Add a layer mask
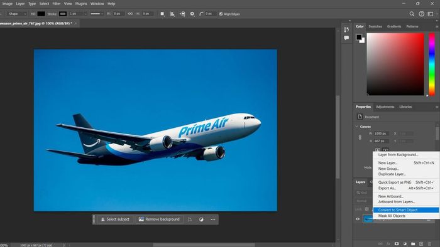This screenshot has height=247, width=440. [x=397, y=244]
